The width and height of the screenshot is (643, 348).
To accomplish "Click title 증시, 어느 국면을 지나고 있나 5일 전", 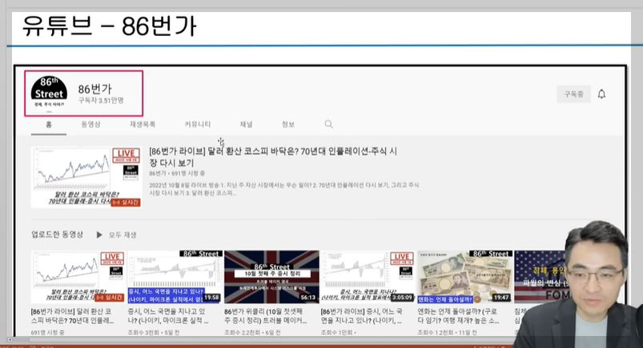I will coord(168,316).
